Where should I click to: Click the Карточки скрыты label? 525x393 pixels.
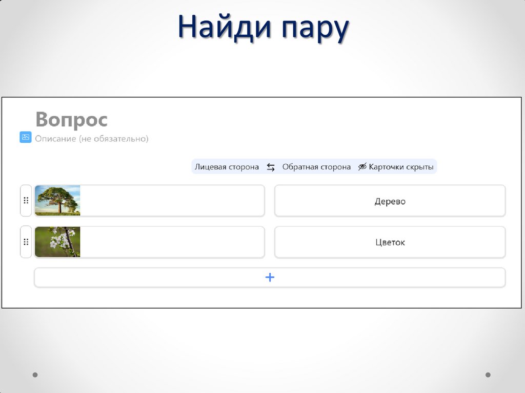(401, 167)
